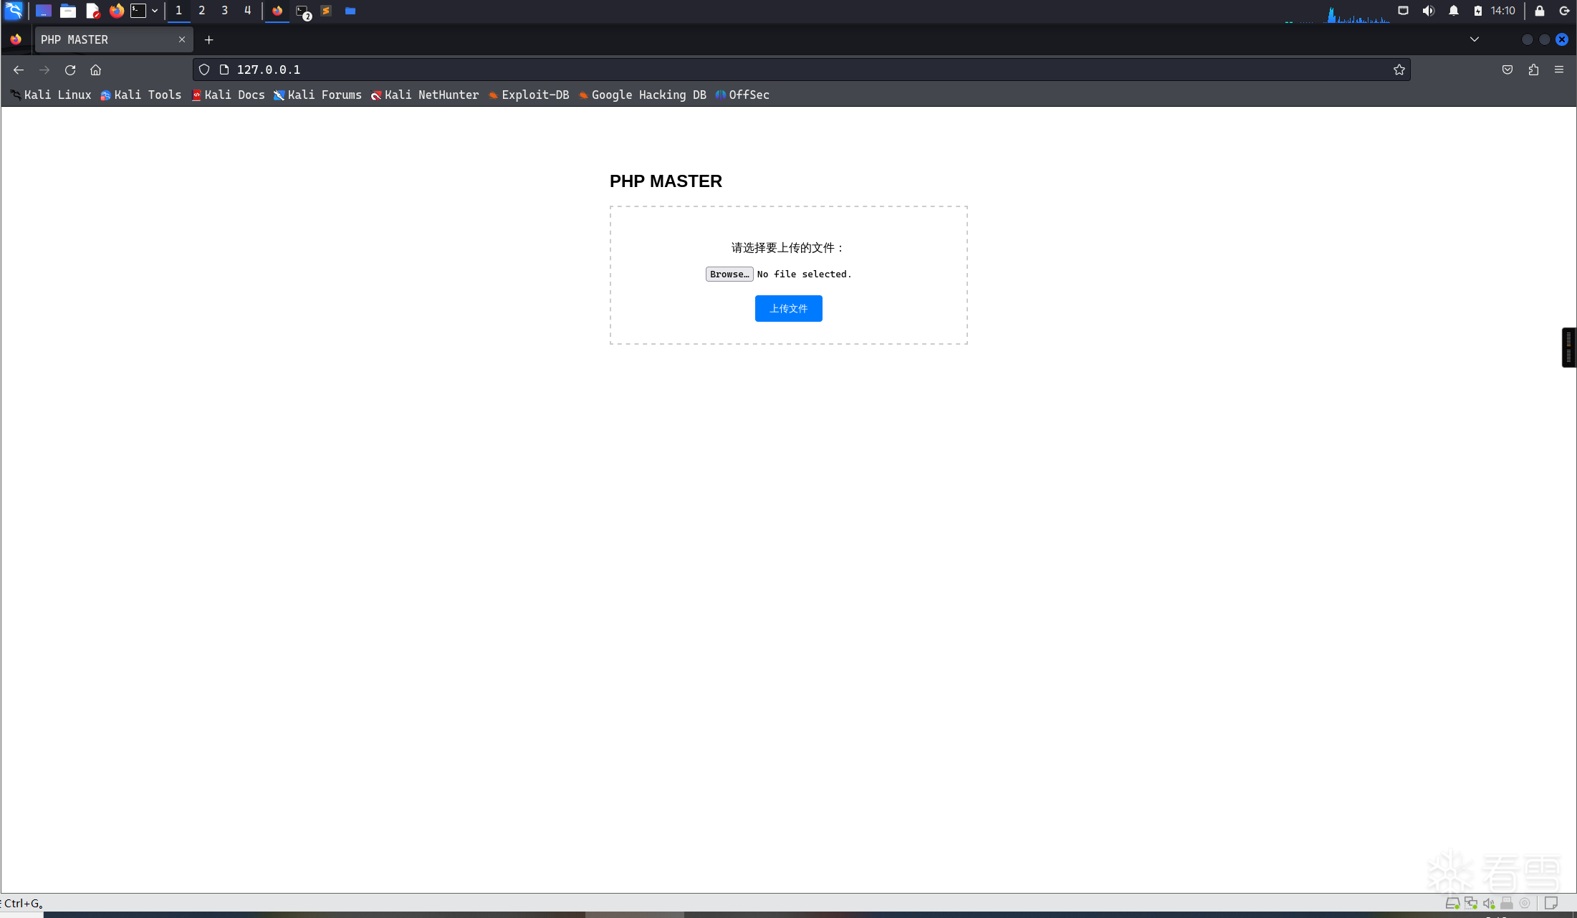Bookmark this page with the star
The height and width of the screenshot is (918, 1577).
(x=1399, y=70)
